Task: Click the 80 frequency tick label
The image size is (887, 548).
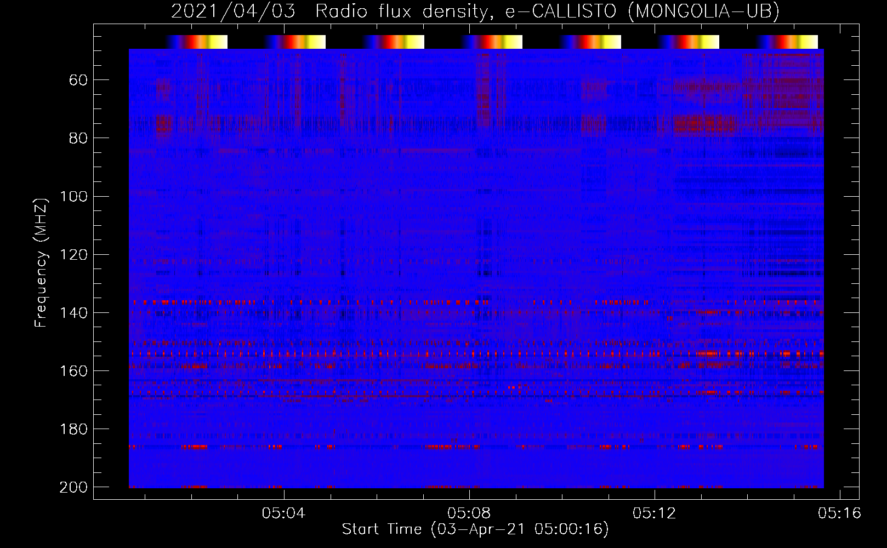Action: (78, 139)
